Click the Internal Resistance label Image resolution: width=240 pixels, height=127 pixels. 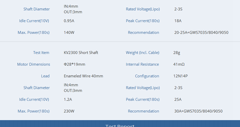142,64
